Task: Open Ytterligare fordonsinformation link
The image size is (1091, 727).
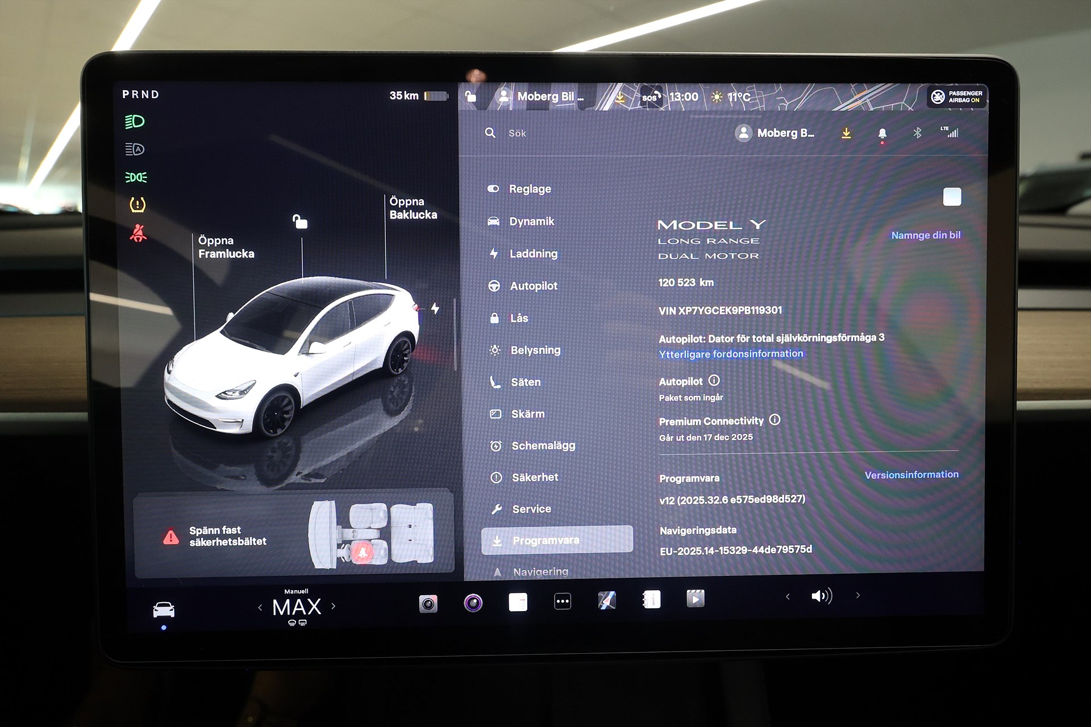Action: (x=731, y=353)
